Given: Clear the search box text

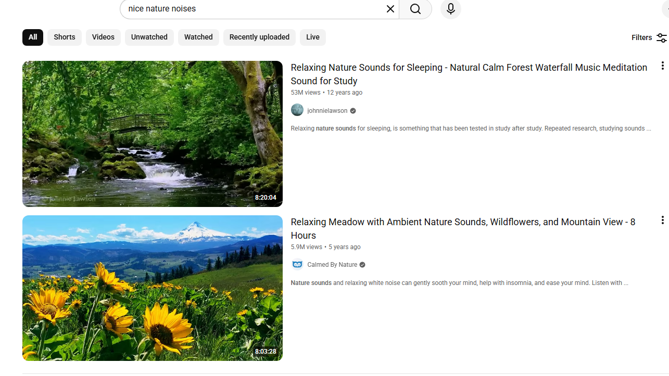Looking at the screenshot, I should 390,9.
